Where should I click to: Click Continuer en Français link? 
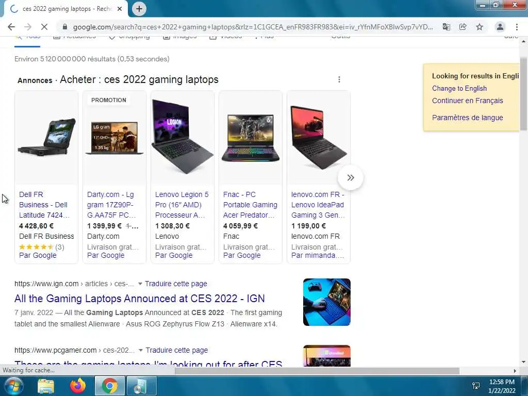(467, 101)
